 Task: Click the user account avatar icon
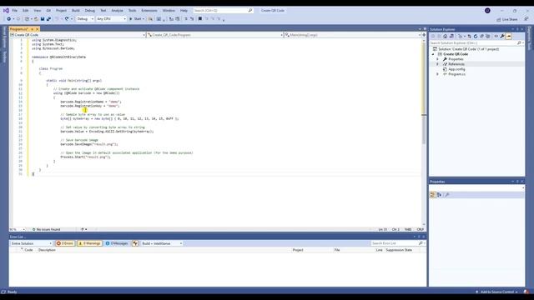[487, 11]
